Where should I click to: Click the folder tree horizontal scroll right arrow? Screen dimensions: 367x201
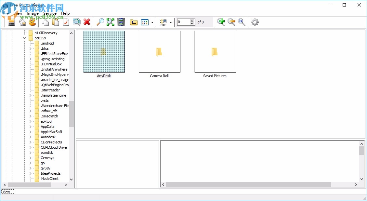pyautogui.click(x=66, y=185)
